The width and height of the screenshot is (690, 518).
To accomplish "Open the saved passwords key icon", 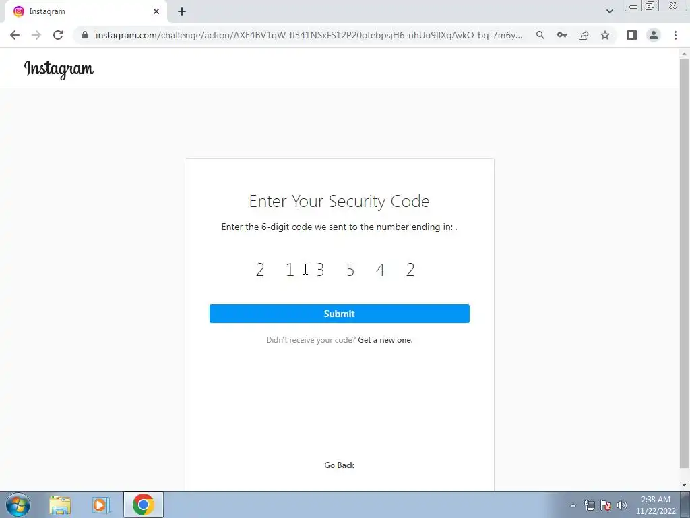I will point(562,35).
